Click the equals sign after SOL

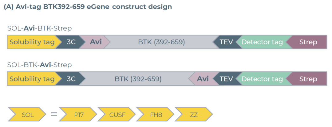[x=54, y=115]
